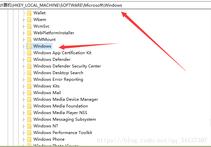Select the Windows Phone label
This screenshot has width=211, height=147.
click(49, 139)
